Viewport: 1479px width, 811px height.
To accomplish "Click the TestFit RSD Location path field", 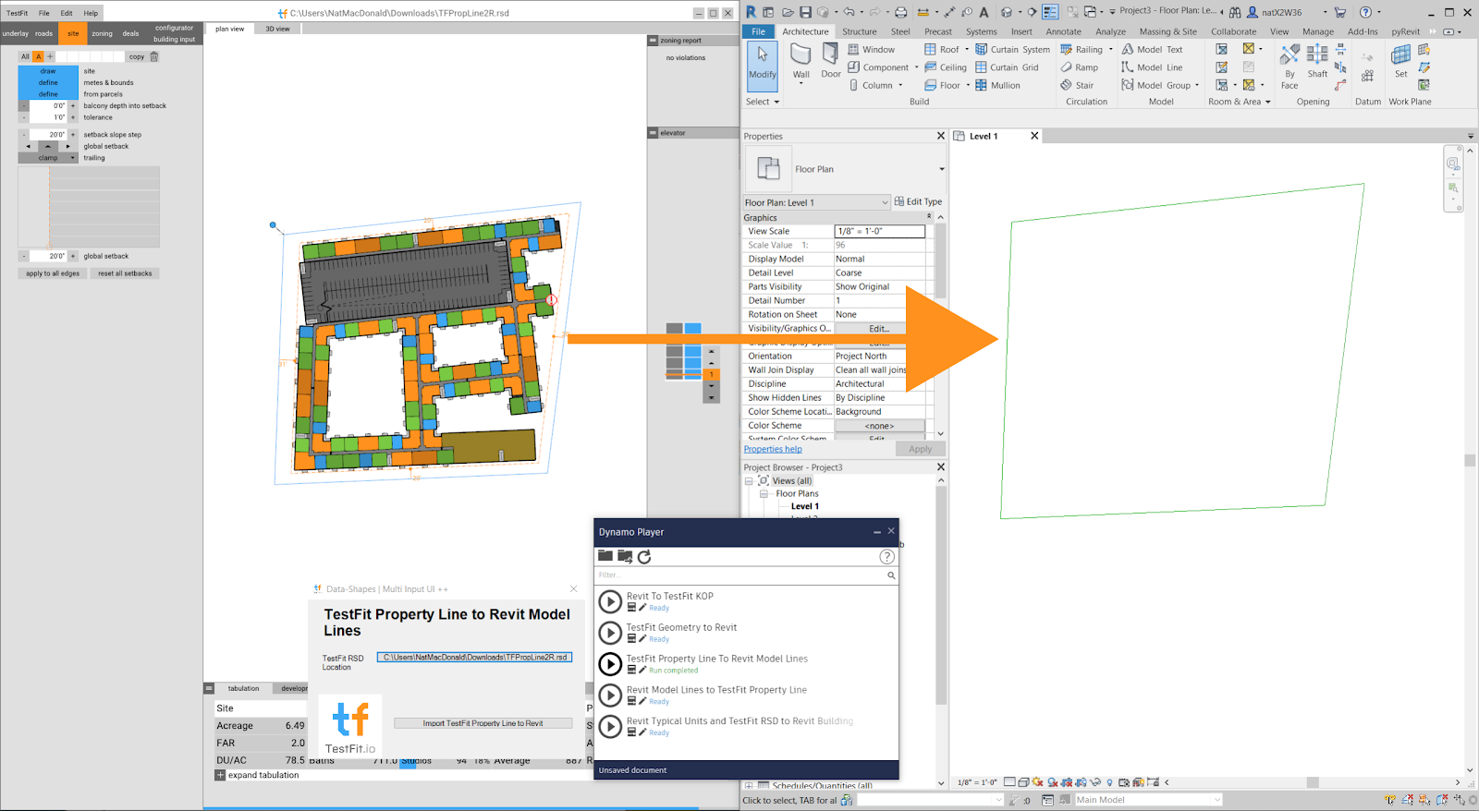I will click(x=474, y=658).
